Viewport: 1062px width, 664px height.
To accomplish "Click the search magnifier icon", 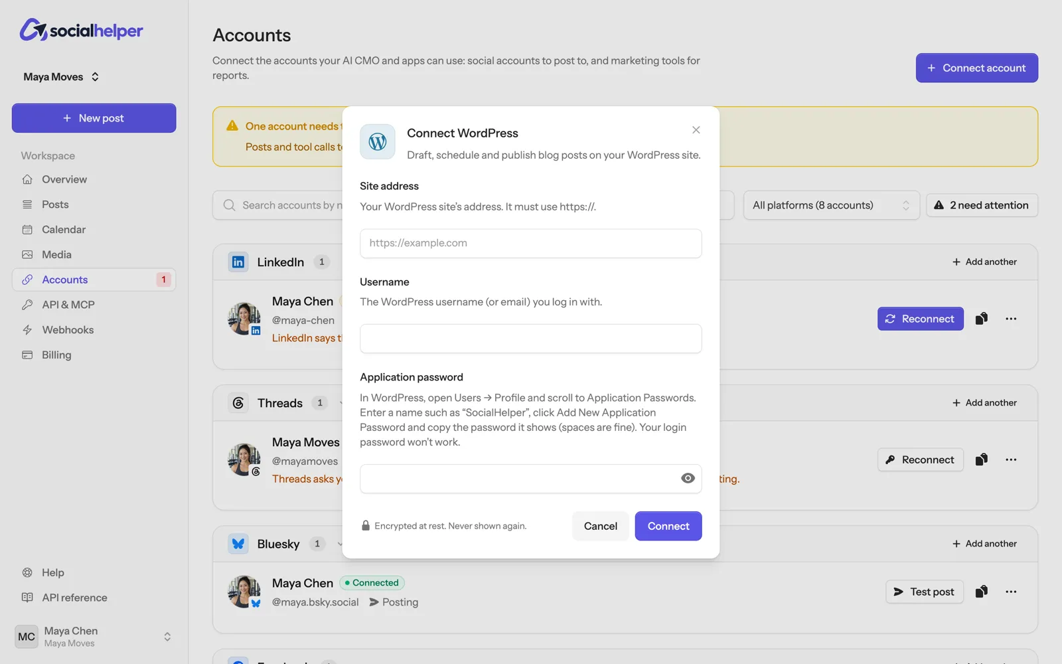I will coord(229,205).
